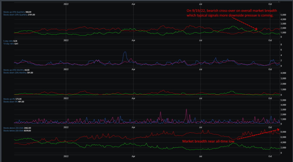Click the 8,000 tick on 200-EMA axis
Image resolution: width=293 pixels, height=162 pixels.
pos(283,132)
